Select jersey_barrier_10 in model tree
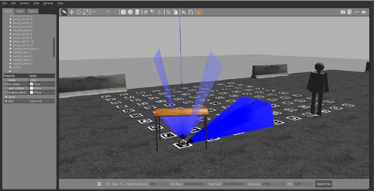The width and height of the screenshot is (374, 191). pyautogui.click(x=23, y=42)
